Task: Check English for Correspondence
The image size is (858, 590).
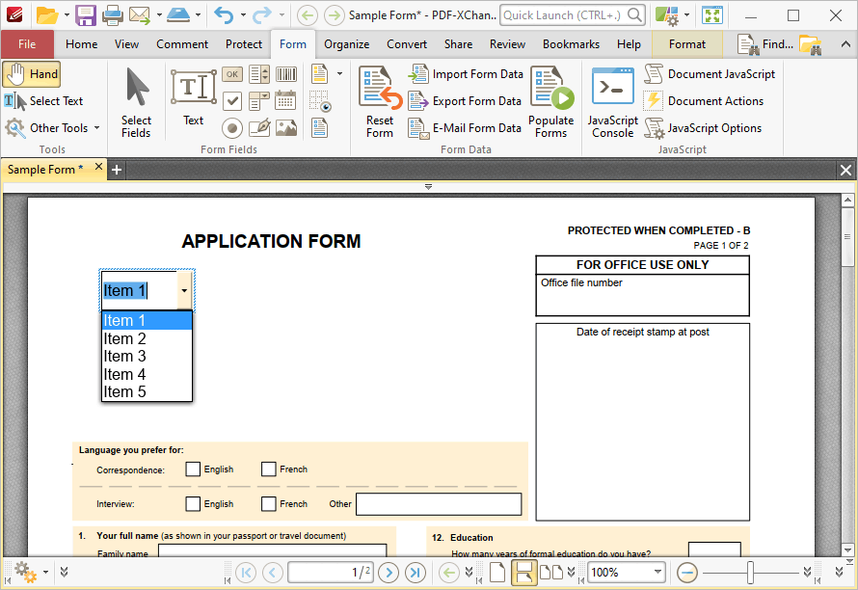Action: [x=193, y=469]
